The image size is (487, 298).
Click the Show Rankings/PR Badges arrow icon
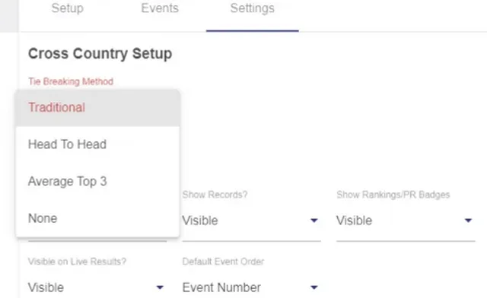[x=468, y=220]
